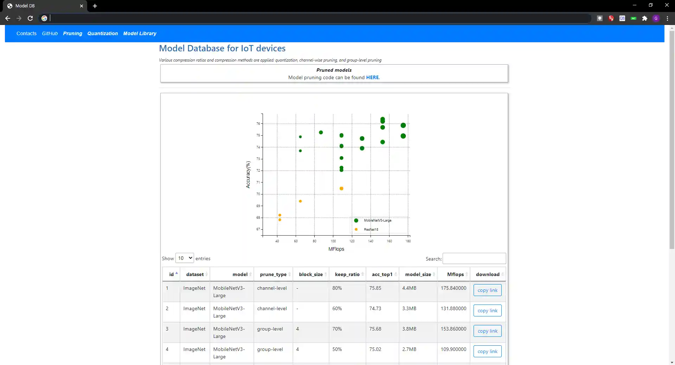675x365 pixels.
Task: Click the HERE pruning code link
Action: [372, 77]
